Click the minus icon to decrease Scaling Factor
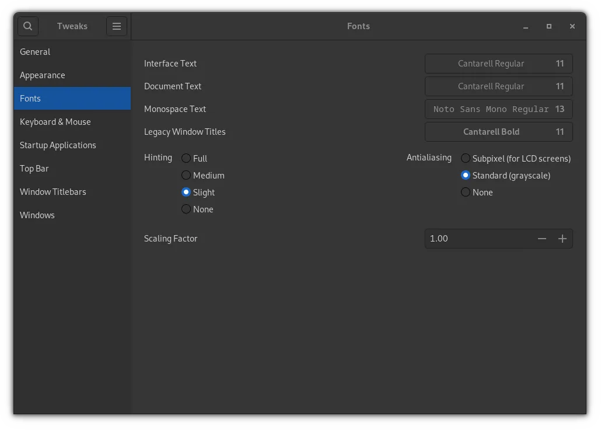Viewport: 601px width, 430px height. pyautogui.click(x=542, y=238)
